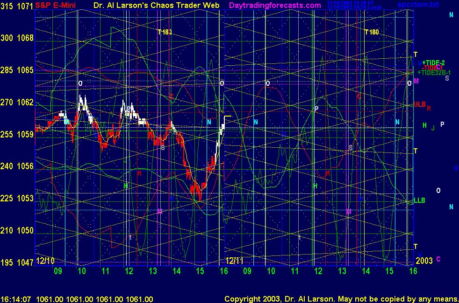Image resolution: width=459 pixels, height=303 pixels.
Task: Click the green 'J' marker beside the chart
Action: (433, 128)
